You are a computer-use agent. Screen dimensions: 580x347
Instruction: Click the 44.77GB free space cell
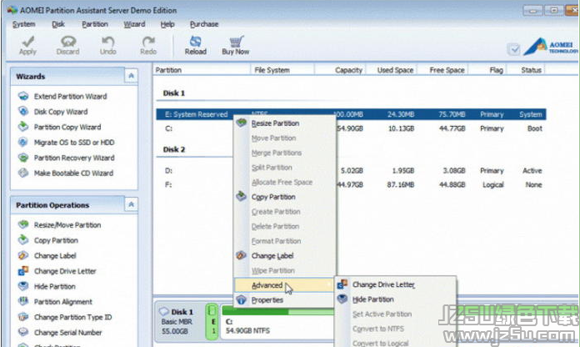pyautogui.click(x=452, y=128)
